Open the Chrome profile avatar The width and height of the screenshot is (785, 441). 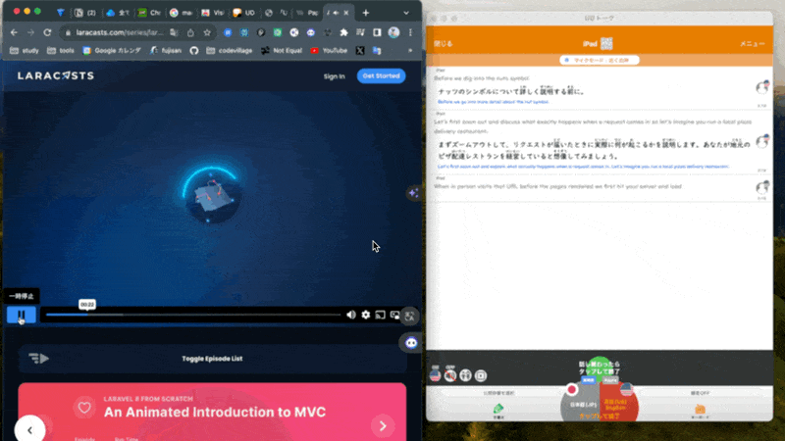pos(394,32)
